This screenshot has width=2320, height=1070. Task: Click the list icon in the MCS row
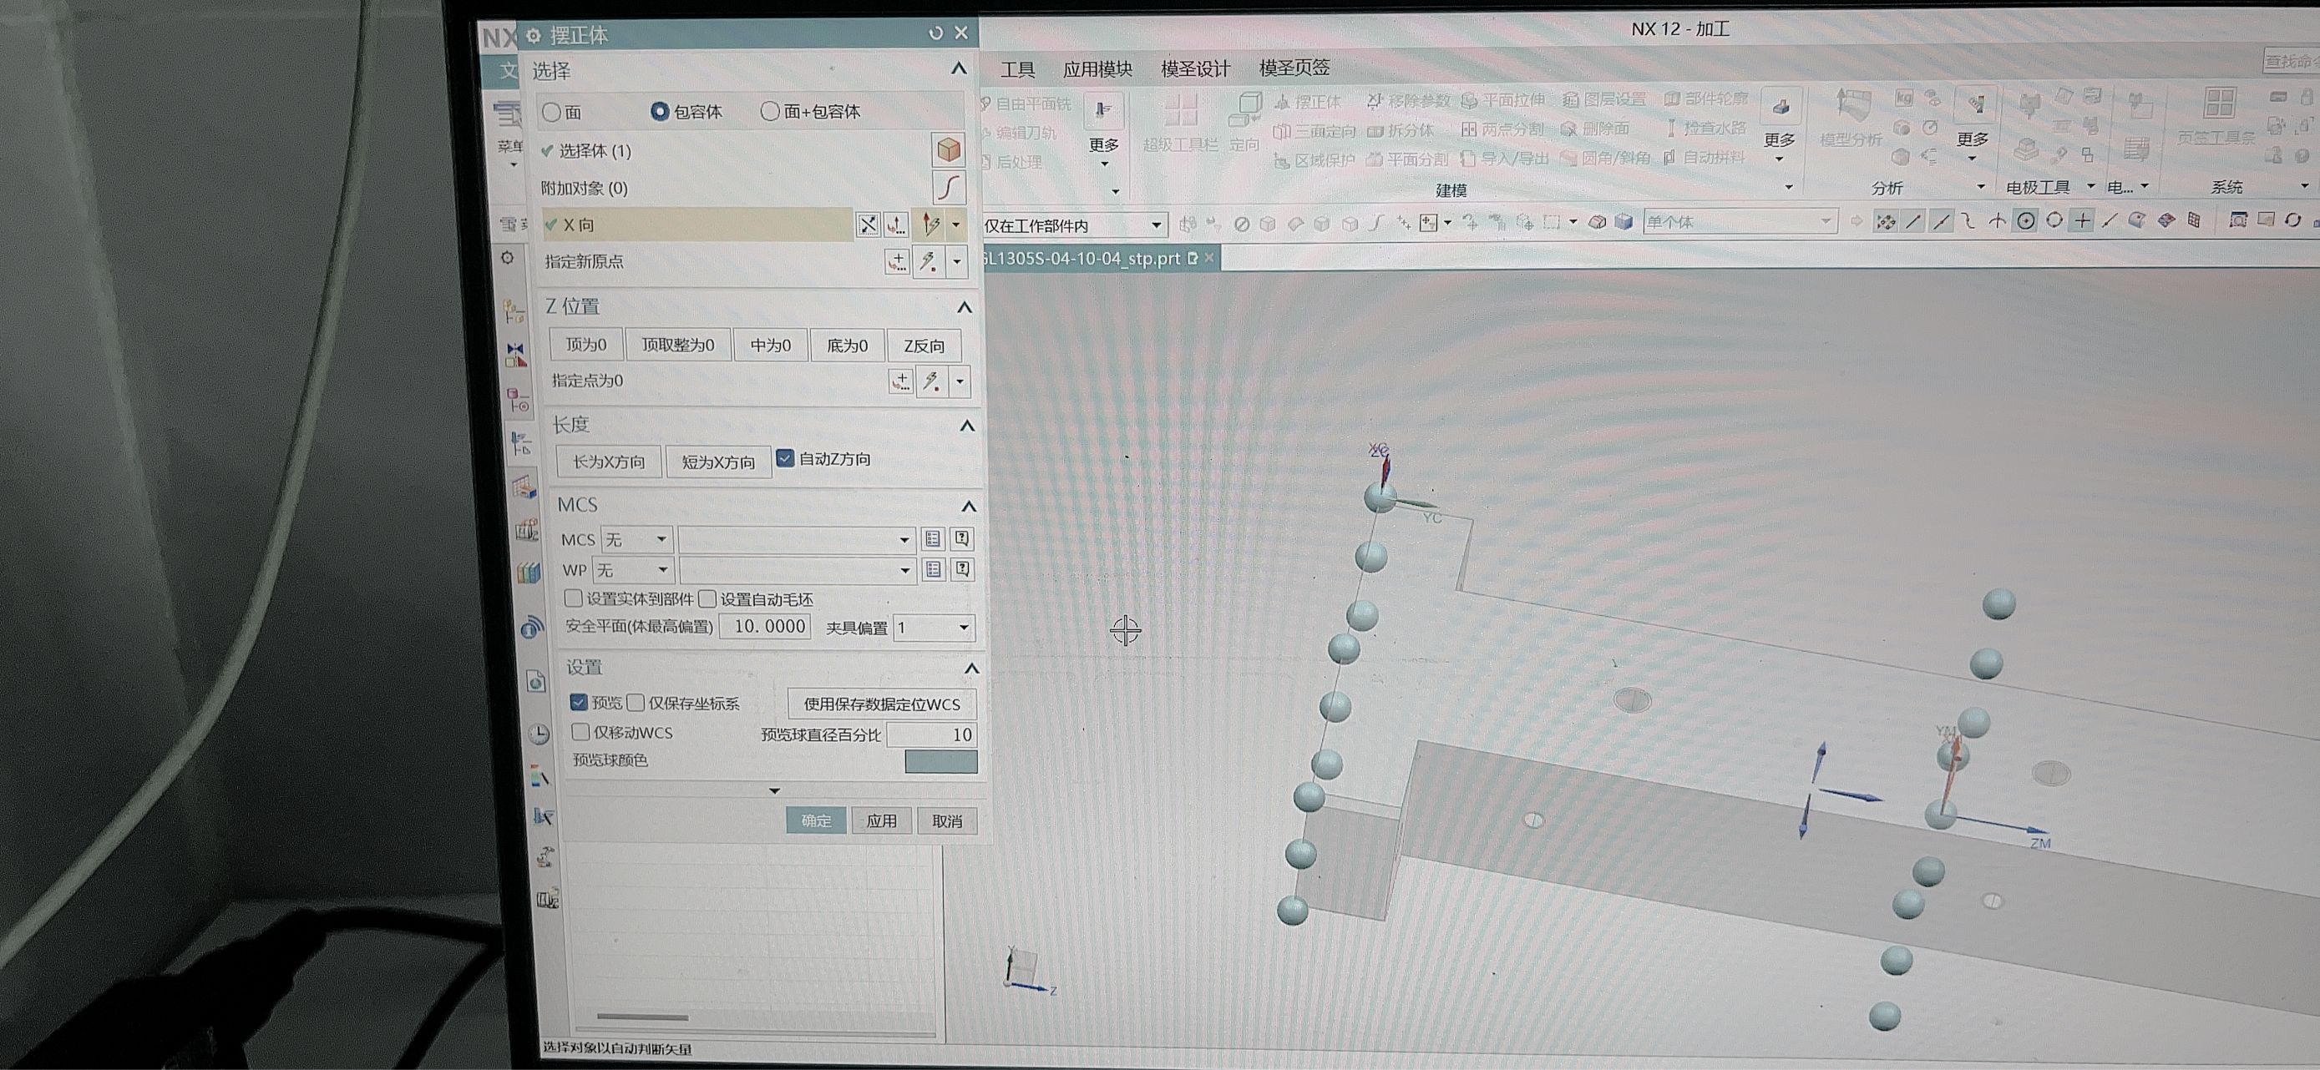coord(933,539)
